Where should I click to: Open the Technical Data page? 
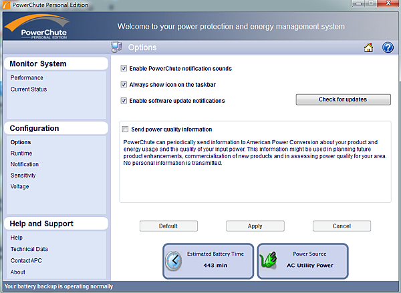29,249
